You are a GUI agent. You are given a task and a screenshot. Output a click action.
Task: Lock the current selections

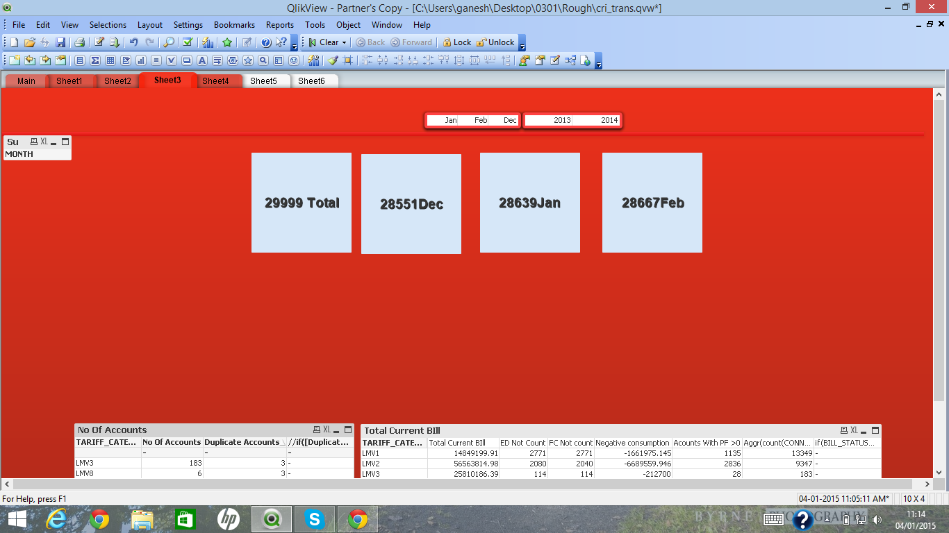coord(457,42)
